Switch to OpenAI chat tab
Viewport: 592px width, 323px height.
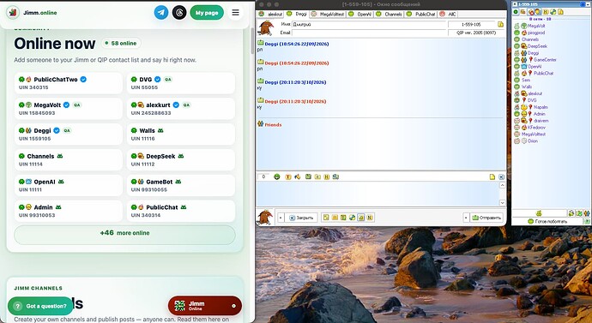click(360, 14)
